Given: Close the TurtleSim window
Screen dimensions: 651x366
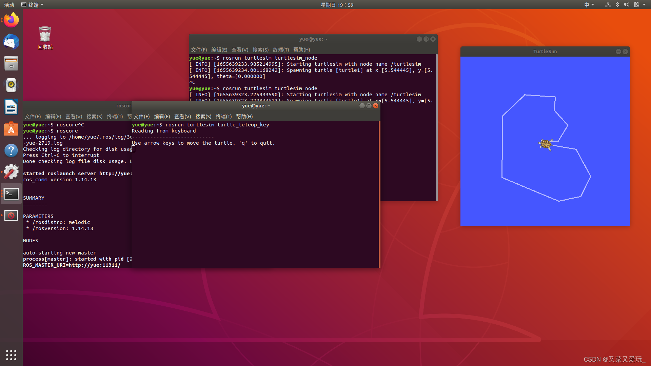Looking at the screenshot, I should (x=625, y=52).
